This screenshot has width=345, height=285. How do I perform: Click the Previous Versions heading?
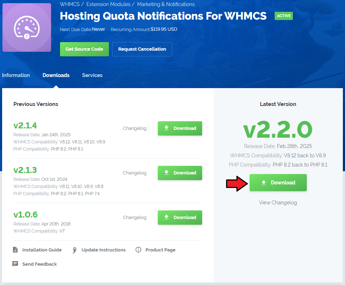coord(36,104)
